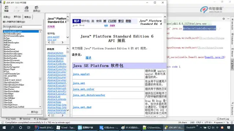Viewport: 234px width, 131px height.
Task: Show hidden system tray icons chevron
Action: [x=201, y=128]
